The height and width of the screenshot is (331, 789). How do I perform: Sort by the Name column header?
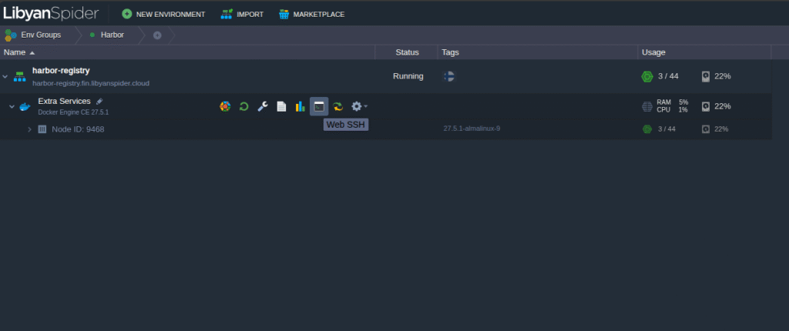[x=15, y=52]
